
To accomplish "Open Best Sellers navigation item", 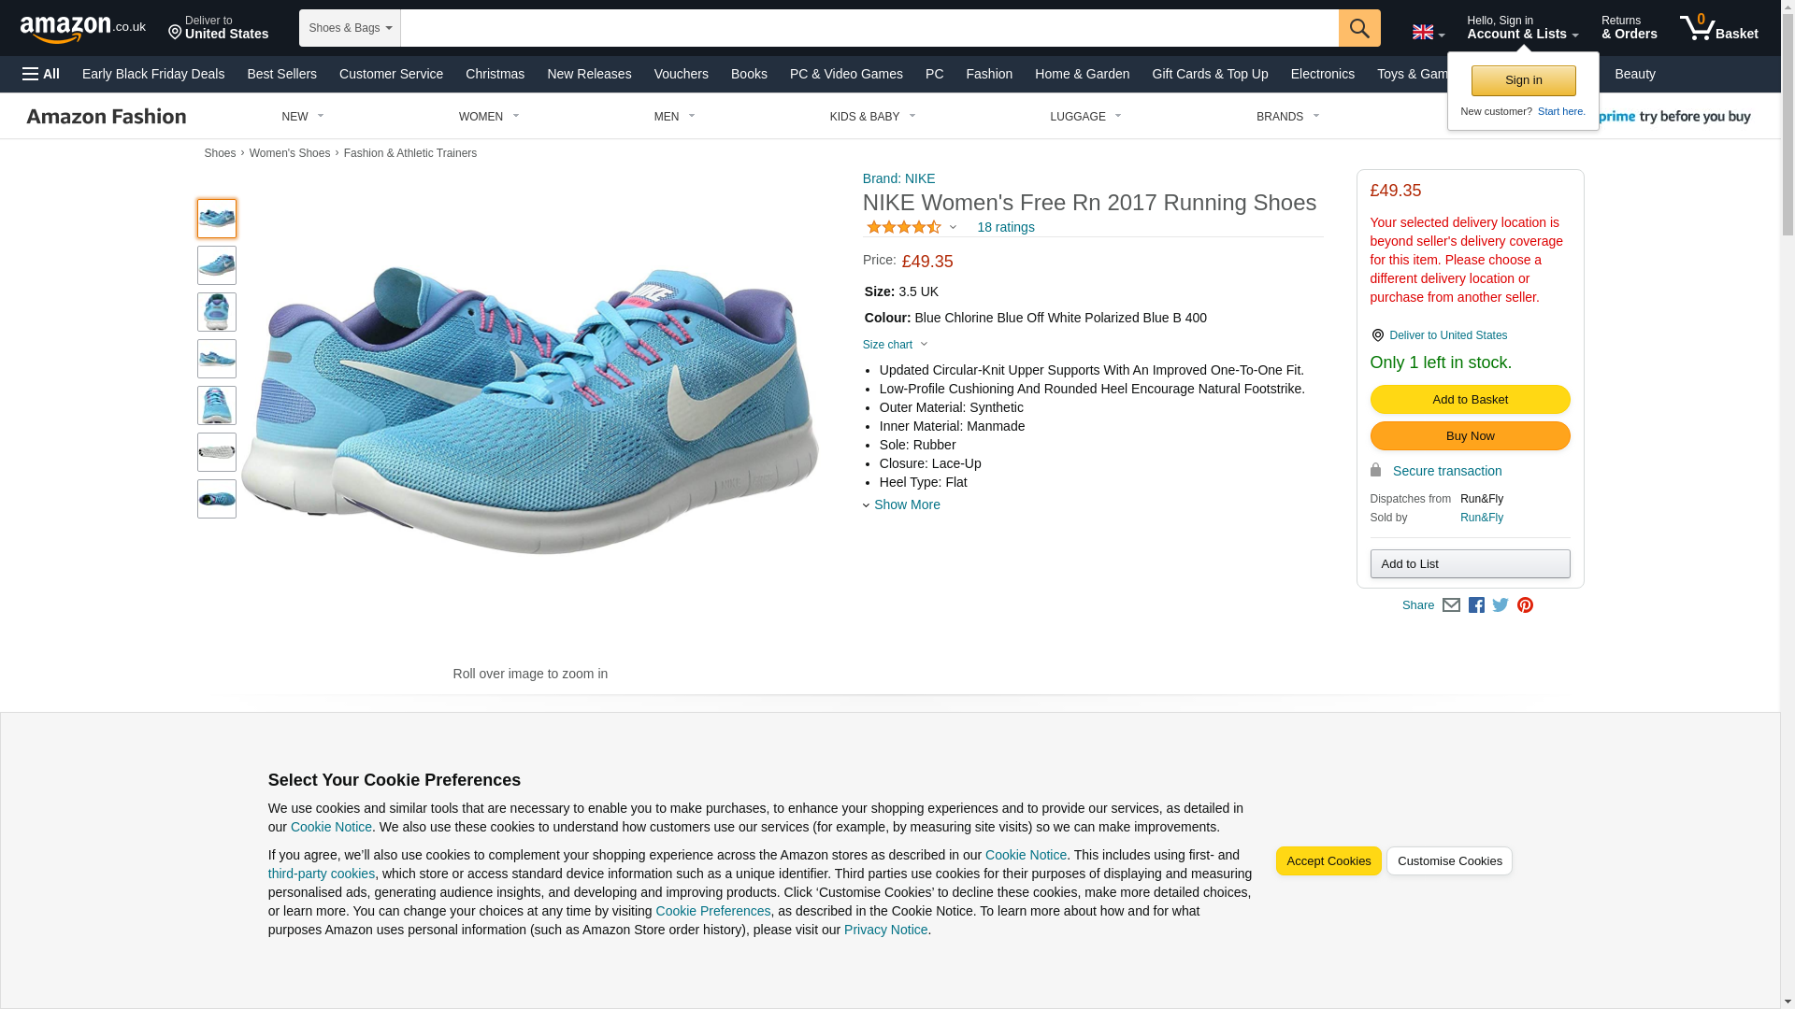I will coord(281,74).
